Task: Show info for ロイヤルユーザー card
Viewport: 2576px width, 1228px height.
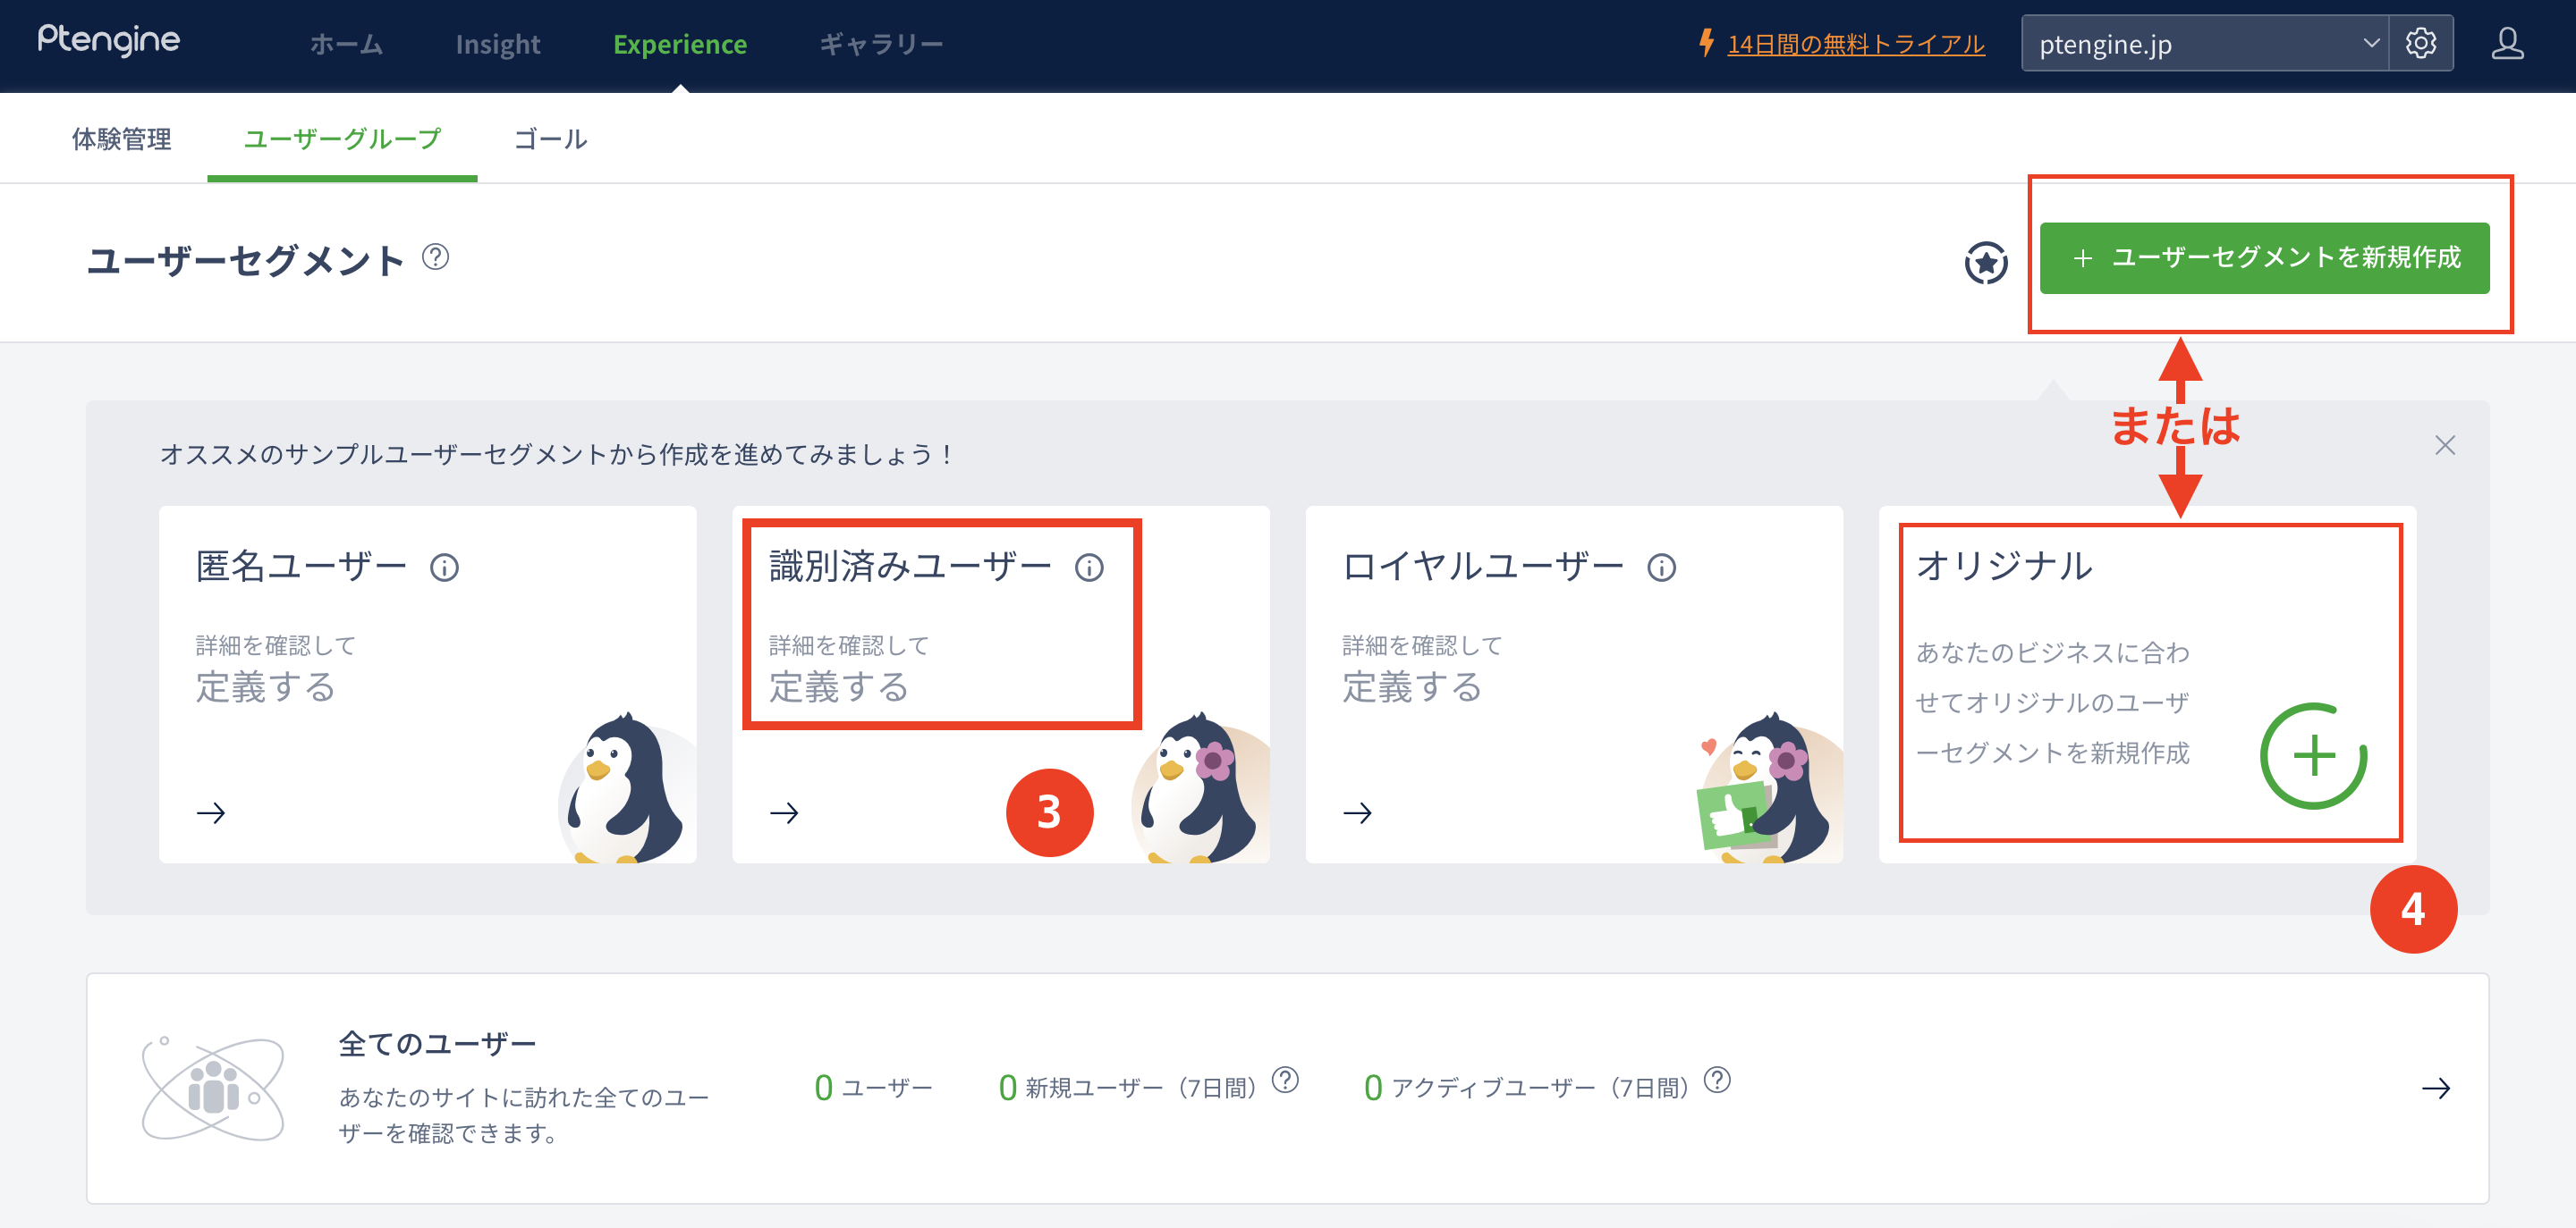Action: coord(1661,568)
